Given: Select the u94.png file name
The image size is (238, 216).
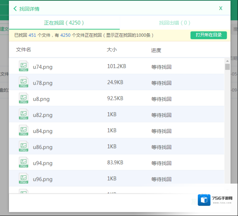Looking at the screenshot, I should click(43, 163).
